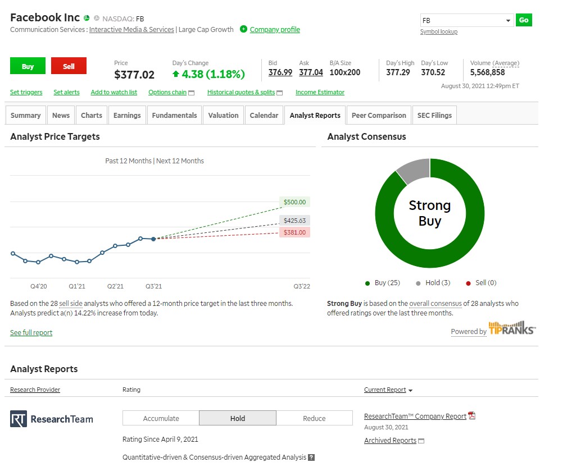Viewport: 567px width, 476px height.
Task: Click the Ask price 377.04
Action: coord(311,72)
